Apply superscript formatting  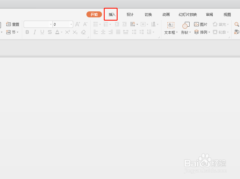pos(67,32)
